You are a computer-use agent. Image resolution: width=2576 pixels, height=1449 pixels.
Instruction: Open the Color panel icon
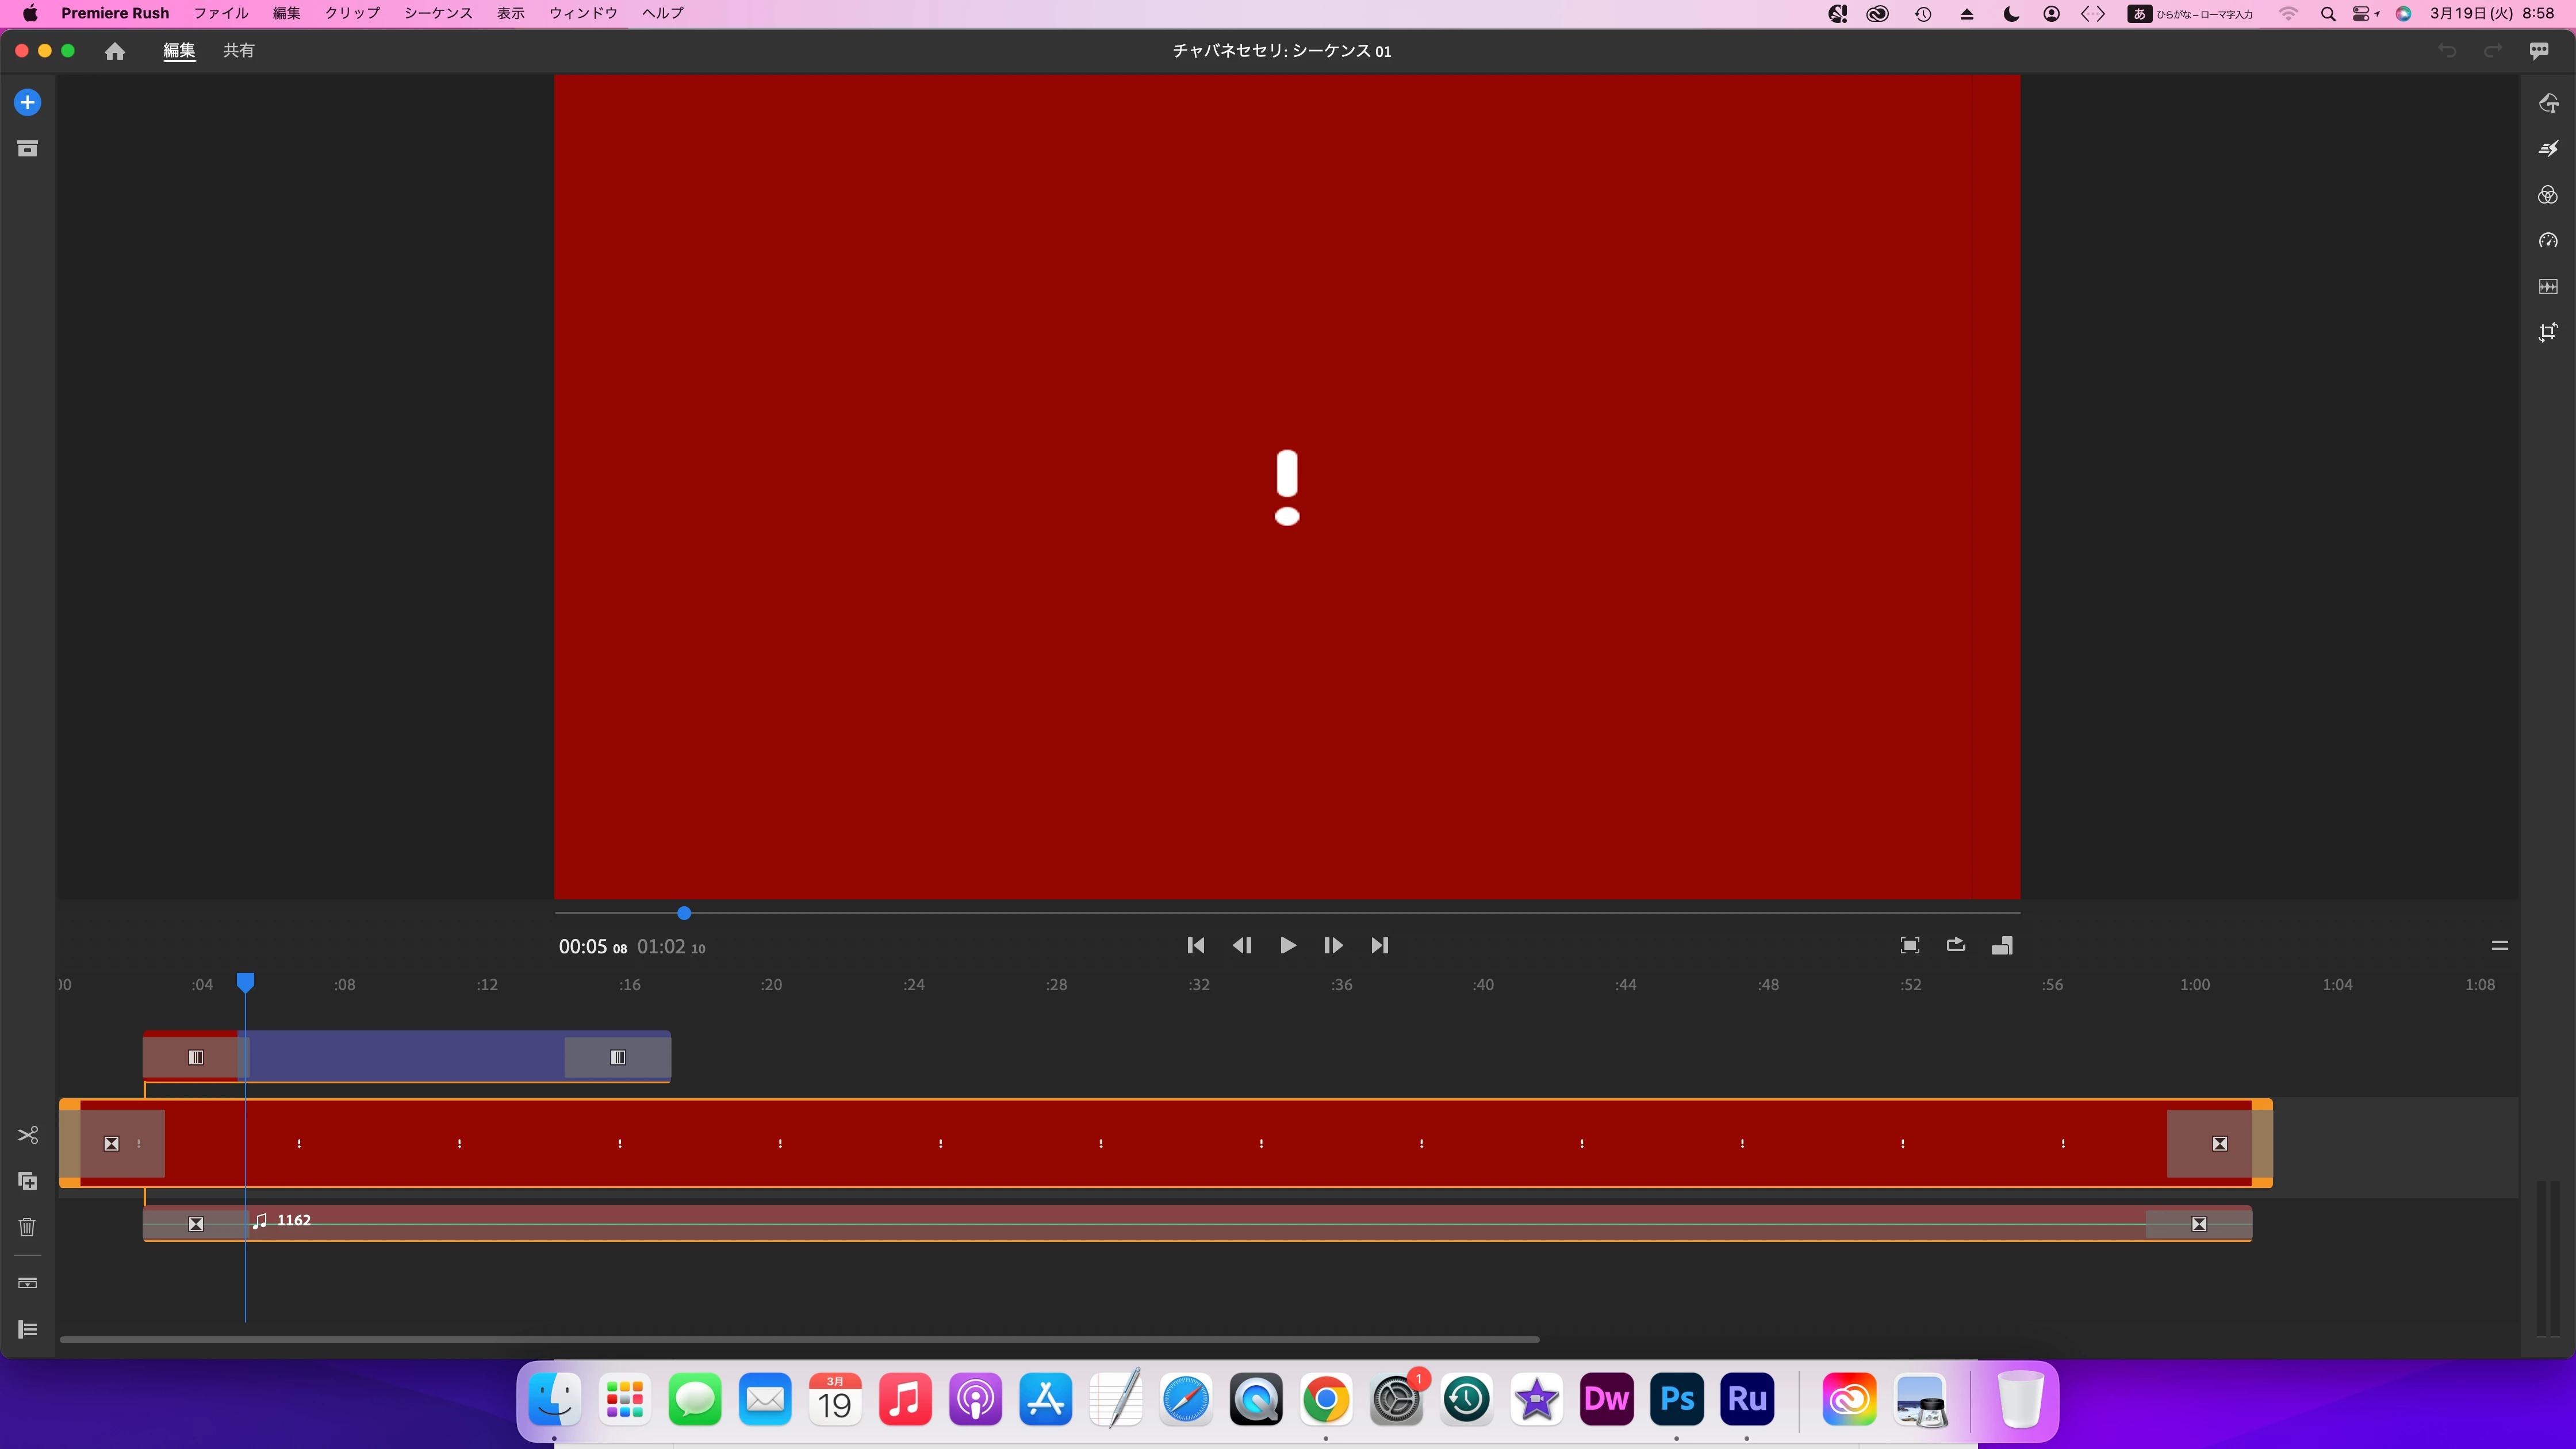point(2547,195)
